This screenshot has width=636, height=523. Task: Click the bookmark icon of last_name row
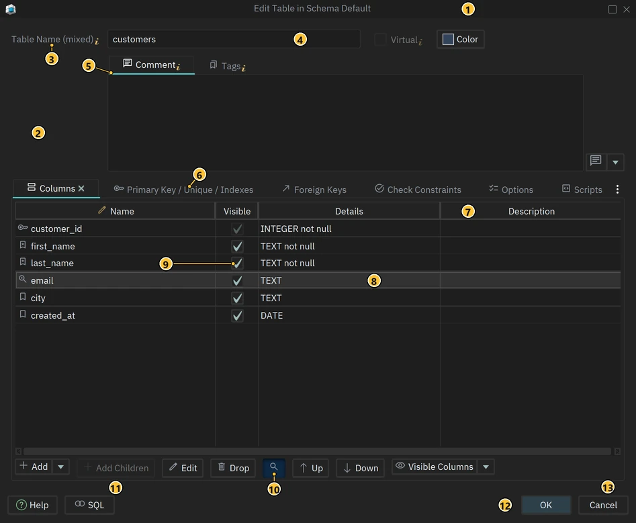pyautogui.click(x=23, y=262)
